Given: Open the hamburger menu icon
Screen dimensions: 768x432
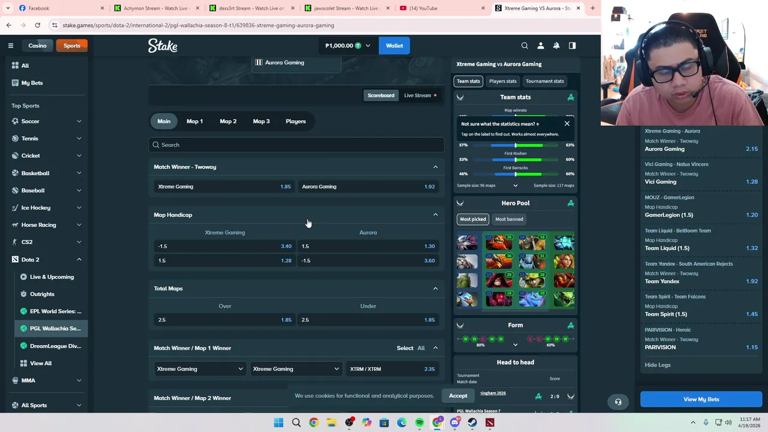Looking at the screenshot, I should [11, 46].
